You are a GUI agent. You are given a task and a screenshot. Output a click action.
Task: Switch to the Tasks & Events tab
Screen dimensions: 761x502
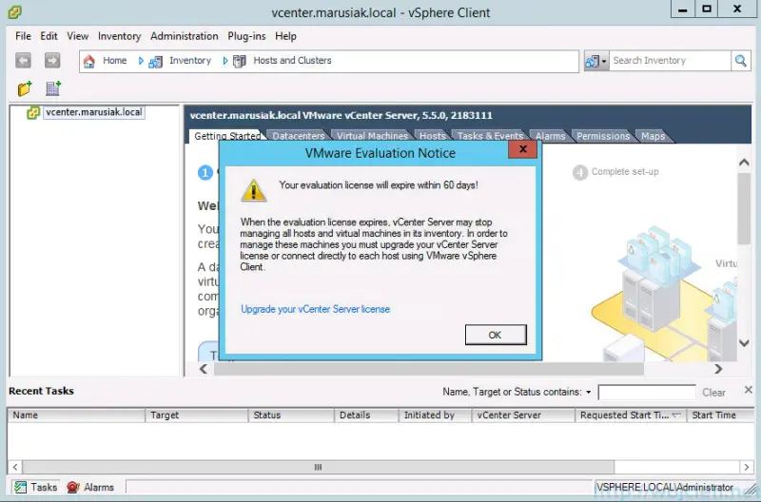click(x=490, y=136)
